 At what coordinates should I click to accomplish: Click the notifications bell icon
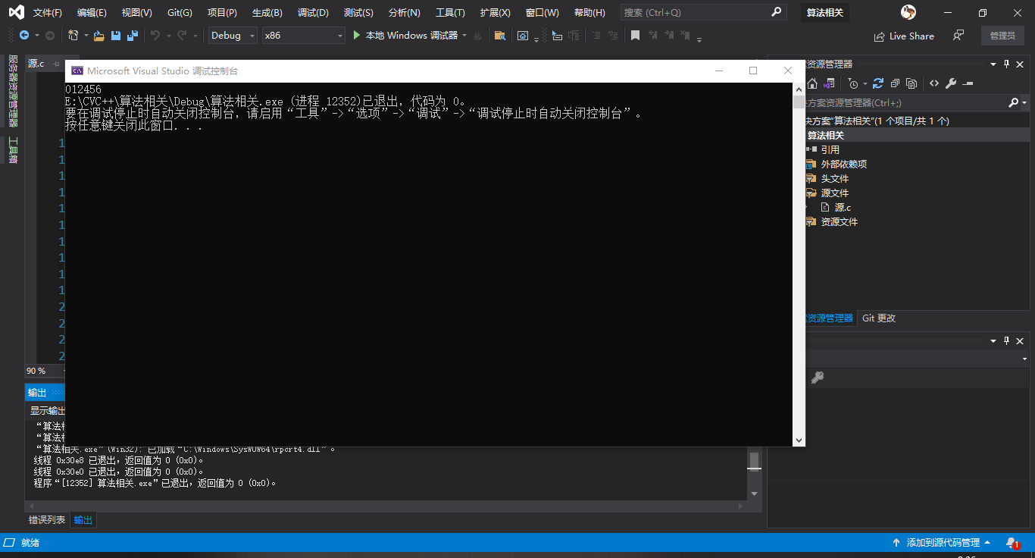1012,543
